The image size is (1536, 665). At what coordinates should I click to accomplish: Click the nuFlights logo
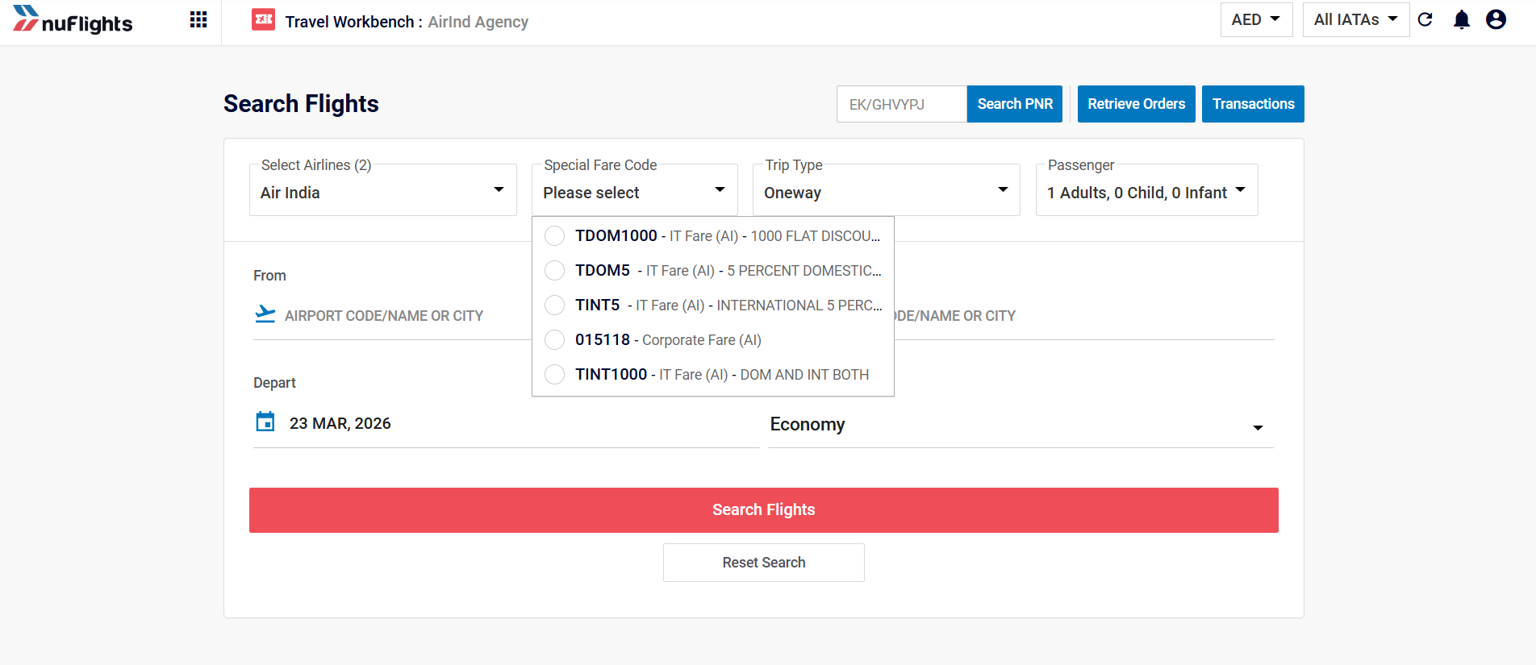[73, 20]
